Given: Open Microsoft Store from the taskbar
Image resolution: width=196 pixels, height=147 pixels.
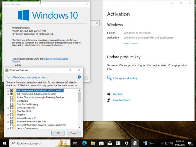Looking at the screenshot, I should (101, 143).
